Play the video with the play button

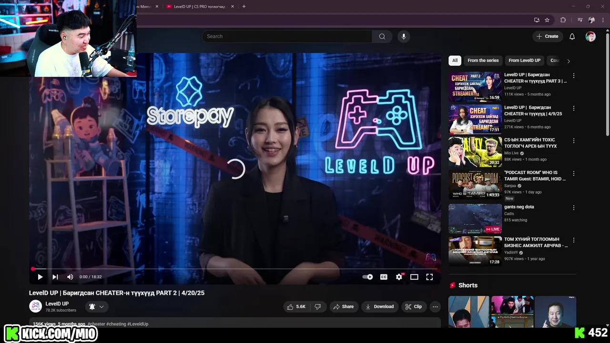[40, 277]
